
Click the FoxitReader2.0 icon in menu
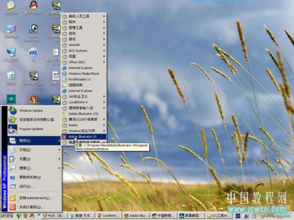[64, 79]
